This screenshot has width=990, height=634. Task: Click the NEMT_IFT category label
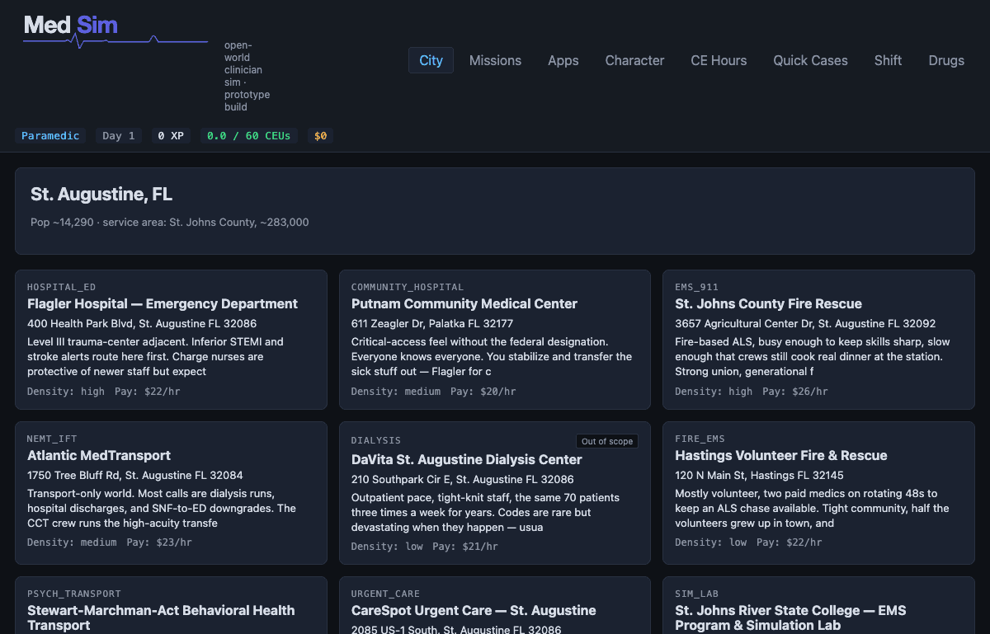tap(52, 439)
